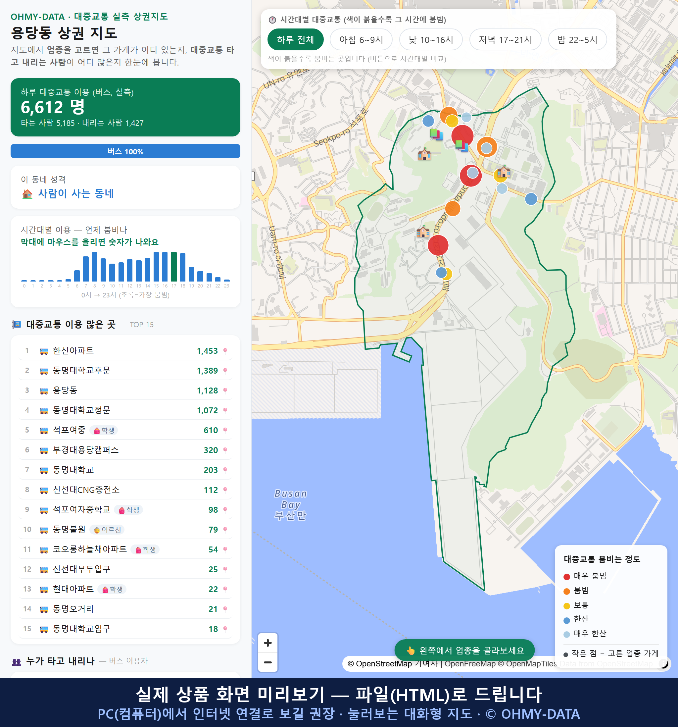The width and height of the screenshot is (678, 727).
Task: Click the bus icon beside 한신아파트
Action: coord(44,351)
